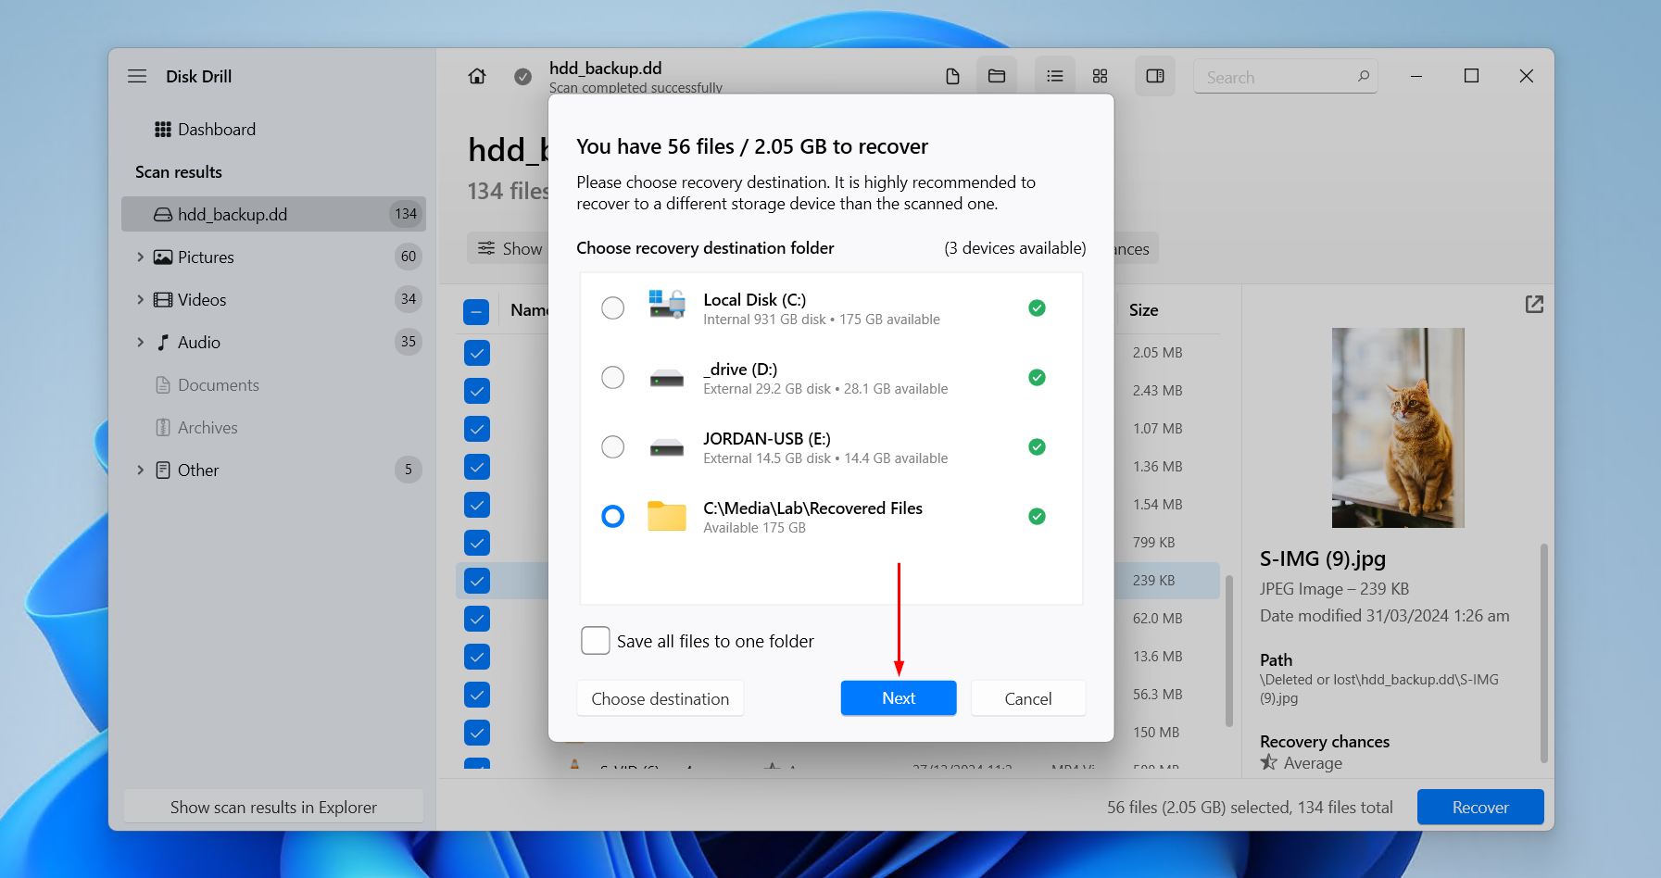Click Next to confirm recovery destination
This screenshot has width=1661, height=878.
[x=898, y=698]
